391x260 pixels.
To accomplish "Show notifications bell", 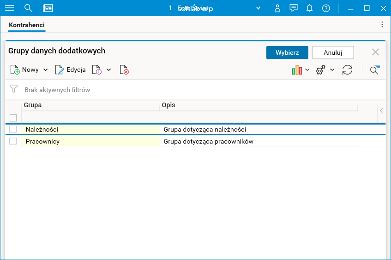I will pyautogui.click(x=310, y=8).
